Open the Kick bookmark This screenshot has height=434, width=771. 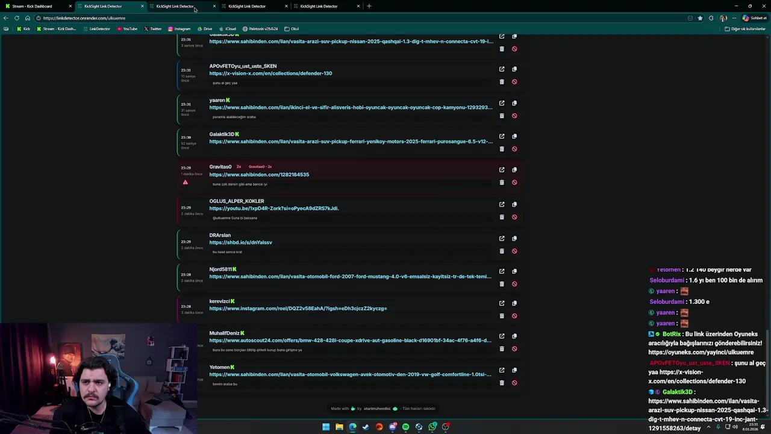[x=23, y=29]
